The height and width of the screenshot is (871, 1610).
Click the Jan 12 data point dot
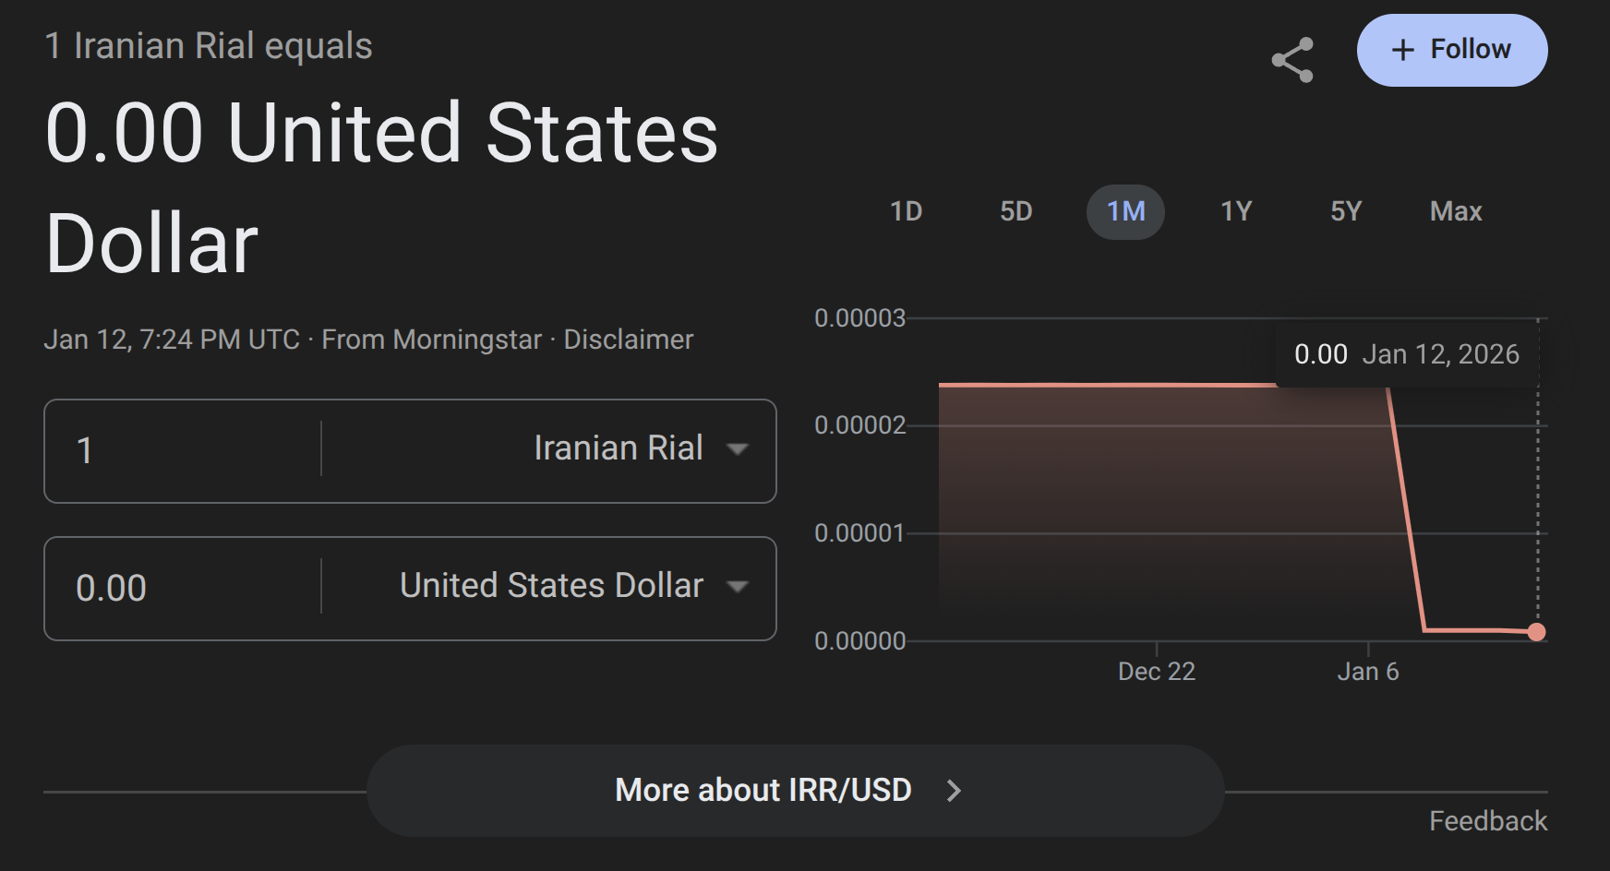point(1536,632)
